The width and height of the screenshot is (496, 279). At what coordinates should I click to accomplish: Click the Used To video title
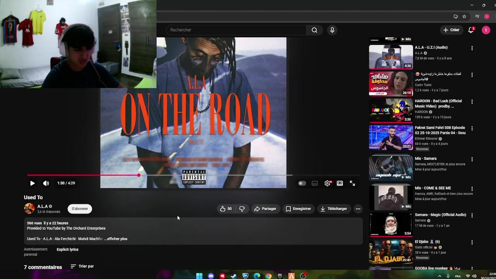pos(33,198)
